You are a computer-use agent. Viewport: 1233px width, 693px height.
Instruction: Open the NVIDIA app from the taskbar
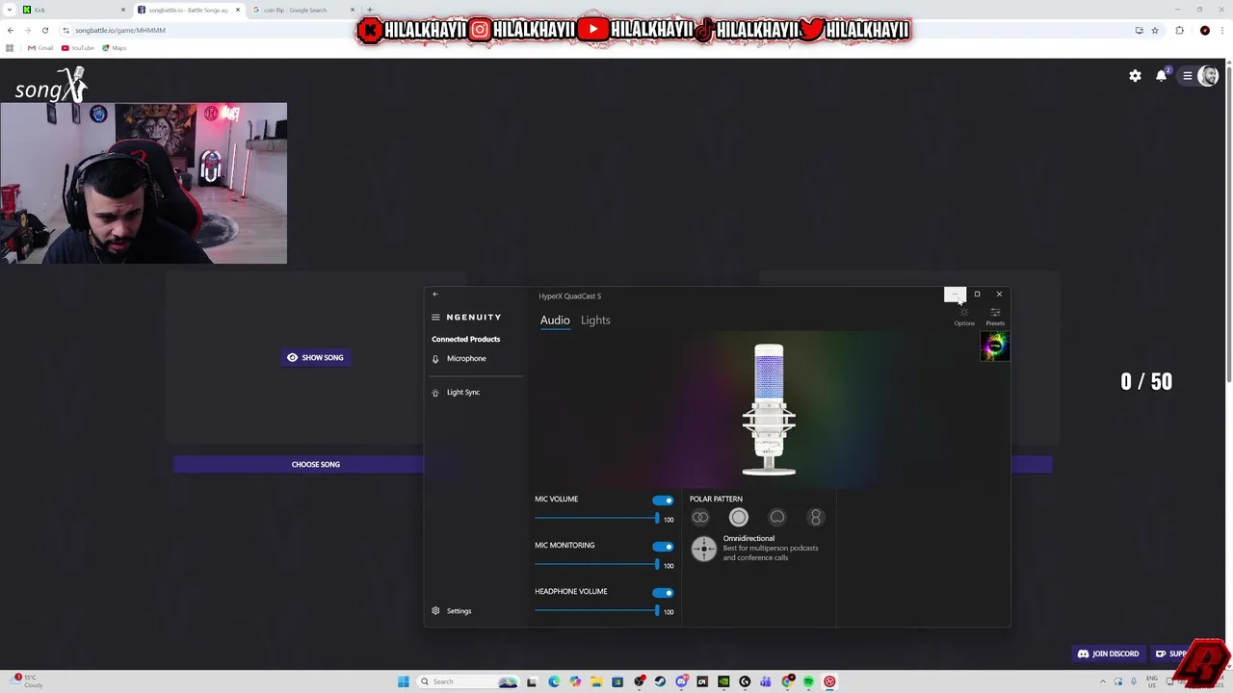click(723, 681)
